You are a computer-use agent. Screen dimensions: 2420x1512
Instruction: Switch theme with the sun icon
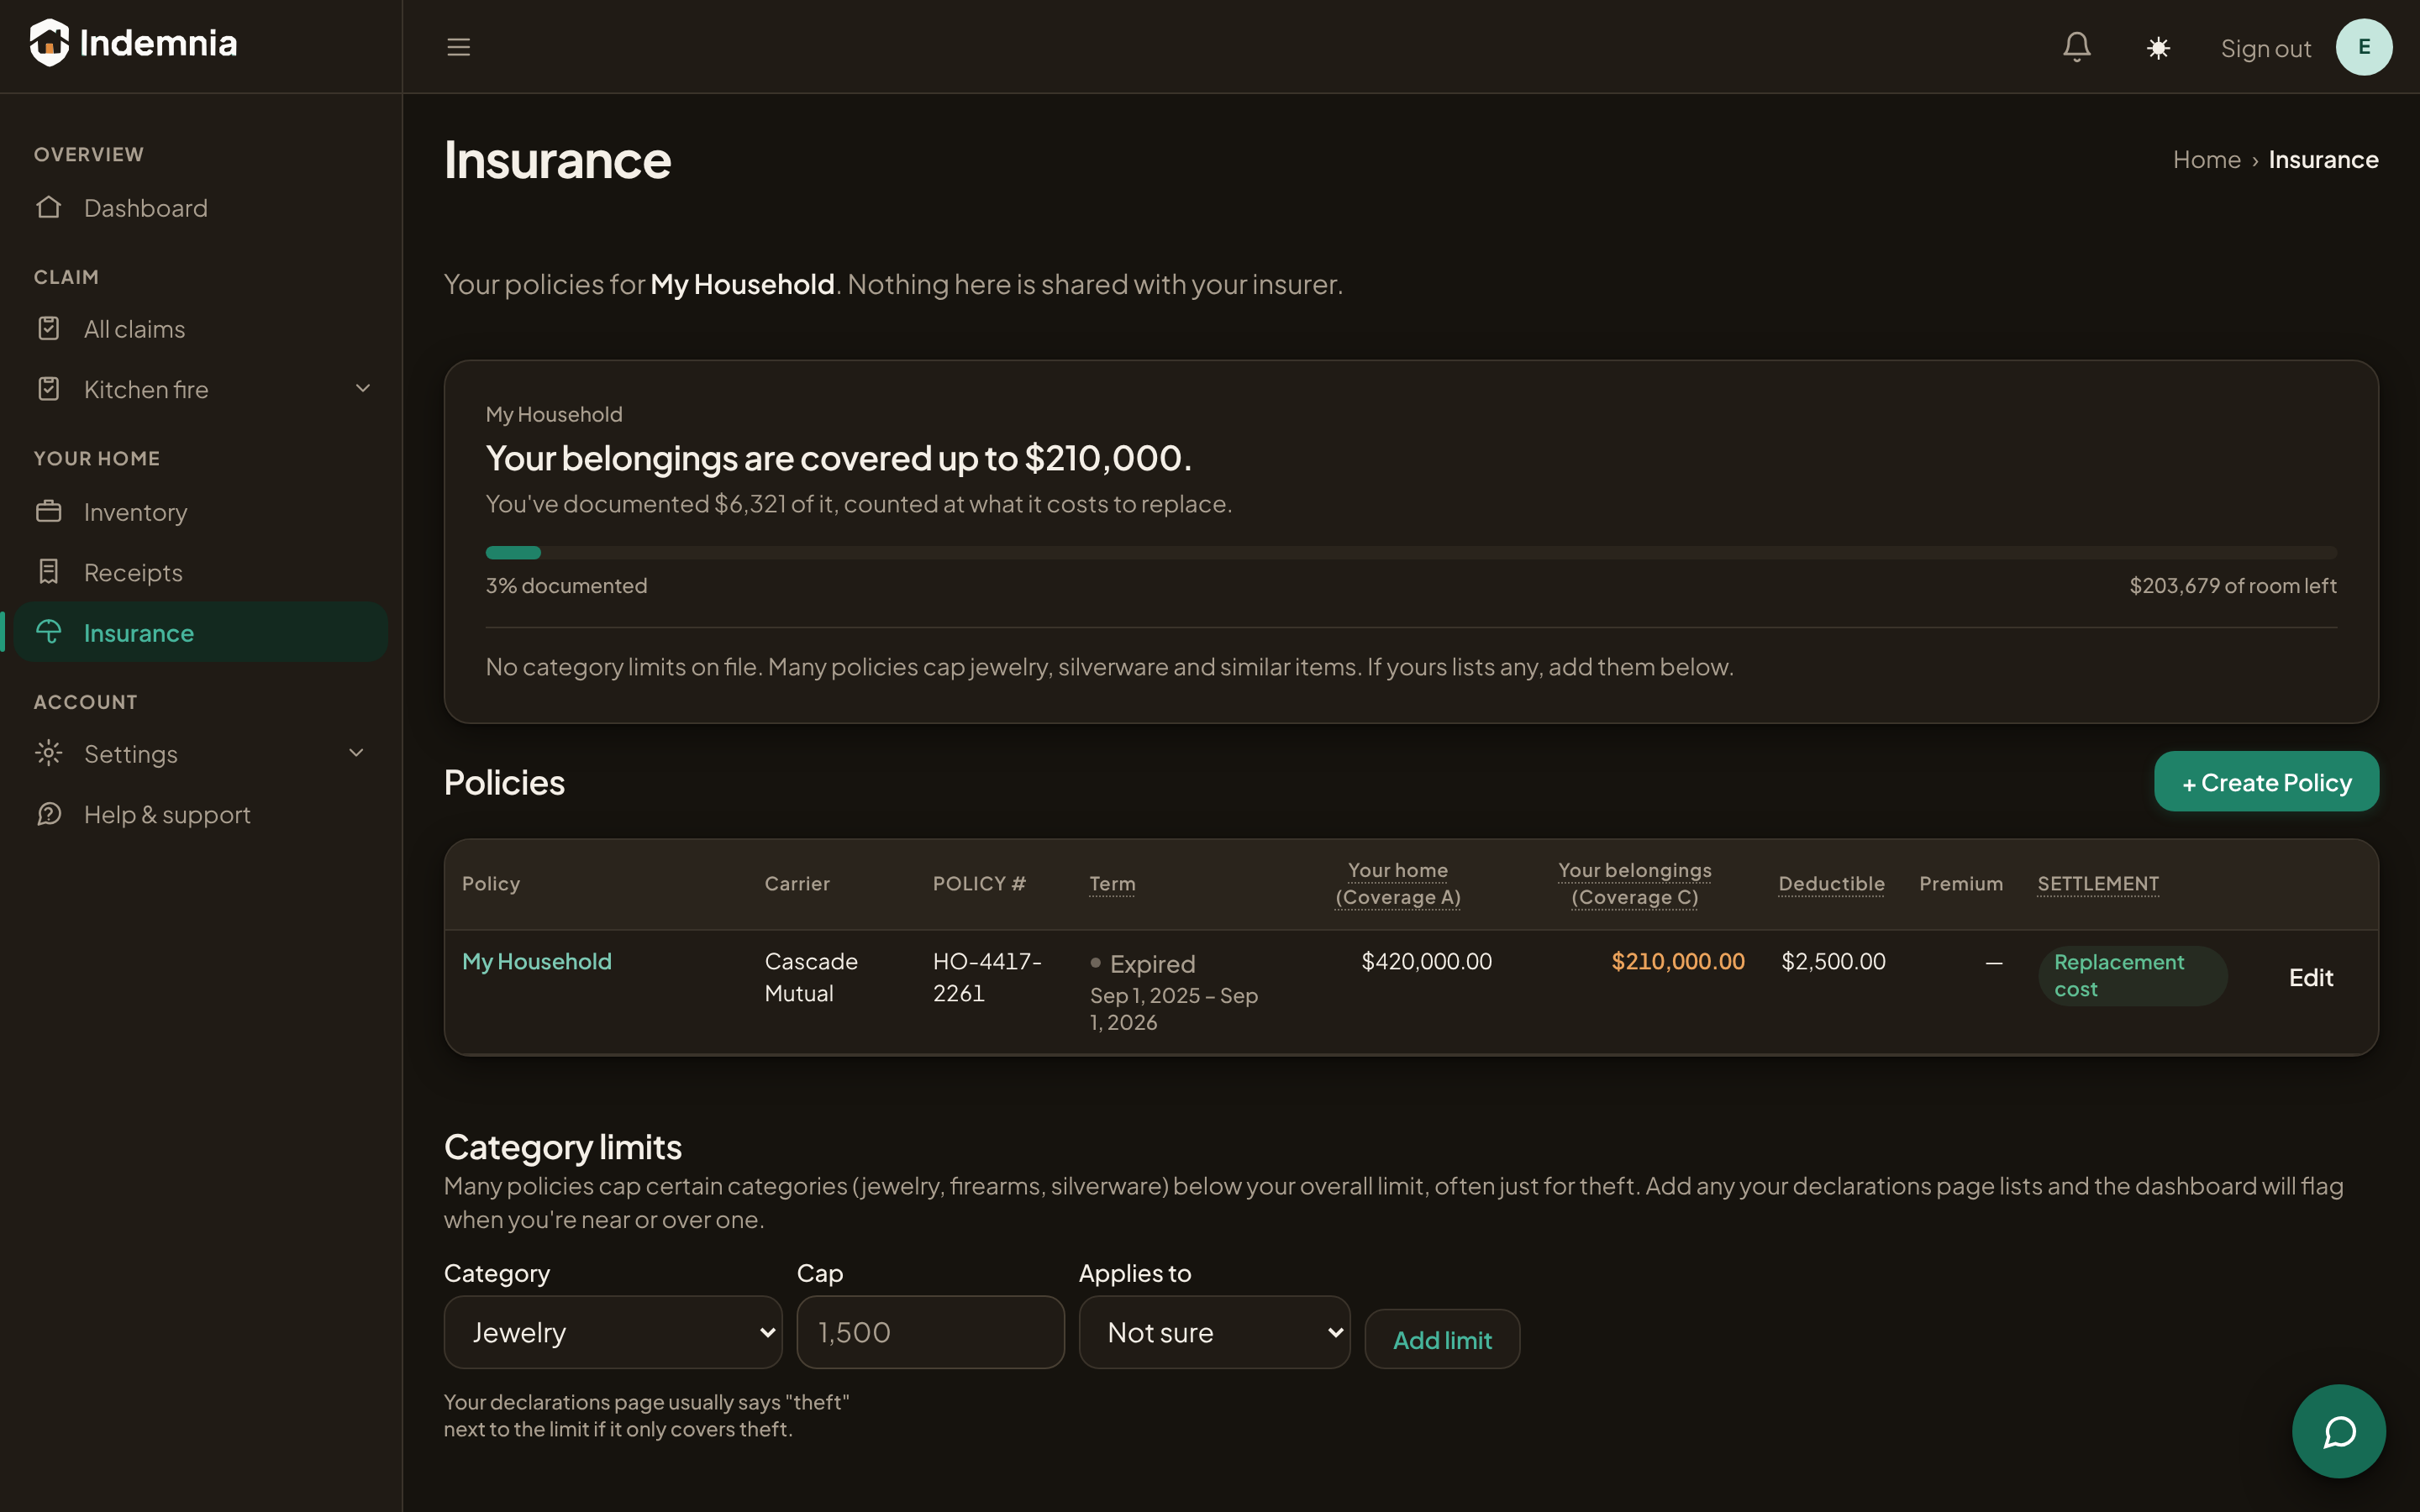point(2158,48)
